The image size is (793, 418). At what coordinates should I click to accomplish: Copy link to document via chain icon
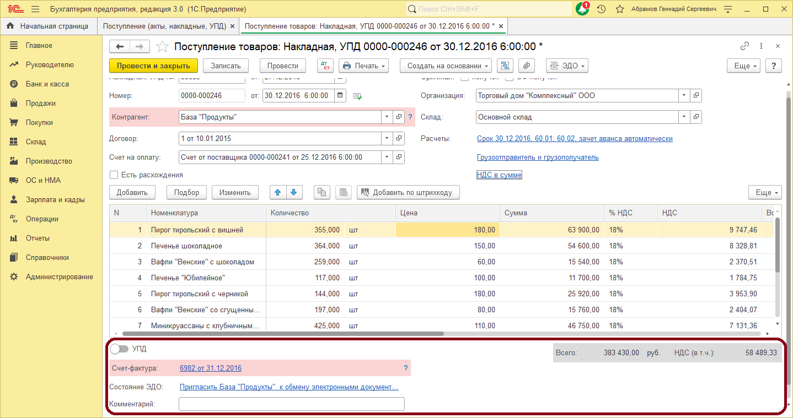click(744, 46)
